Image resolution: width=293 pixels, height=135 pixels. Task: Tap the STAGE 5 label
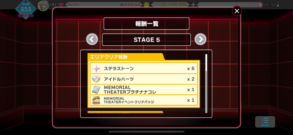[146, 39]
